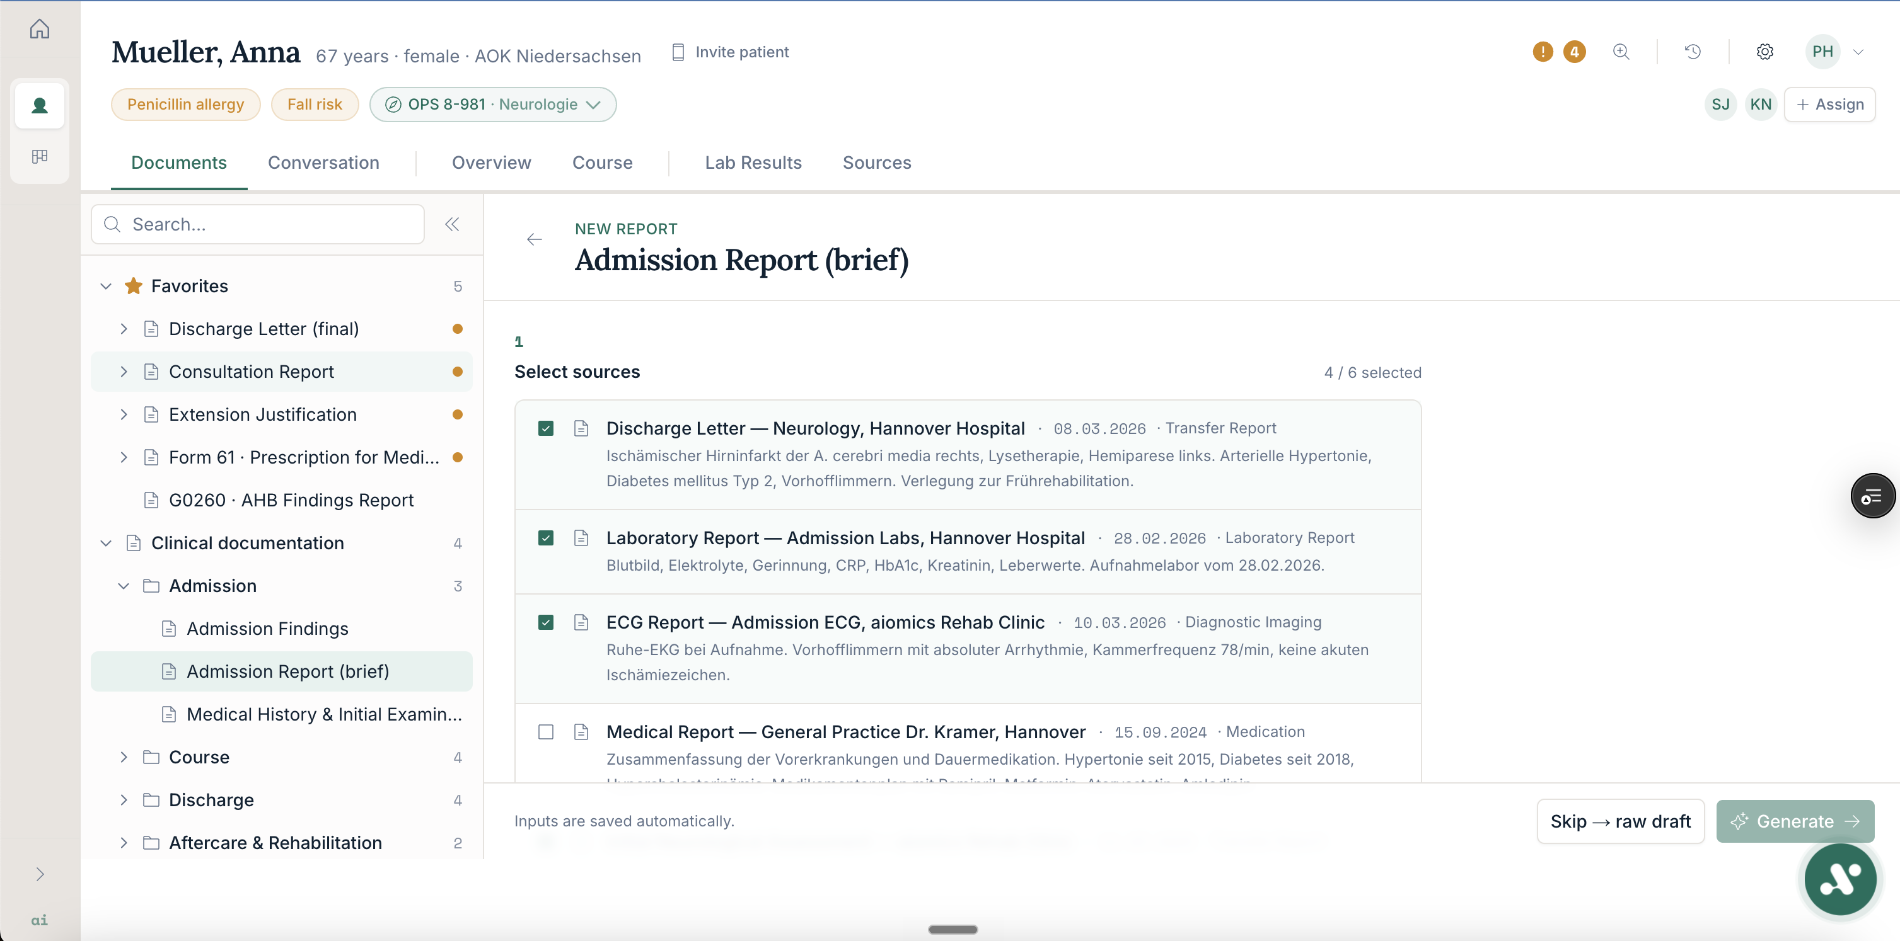Uncheck the Discharge Letter Neurology source
1900x941 pixels.
[546, 428]
